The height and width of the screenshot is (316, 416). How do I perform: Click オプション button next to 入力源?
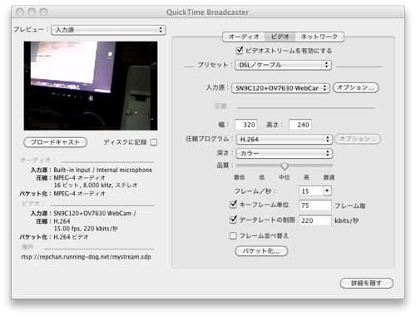coord(355,87)
